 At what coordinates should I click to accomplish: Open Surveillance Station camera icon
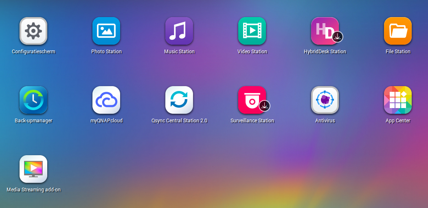pos(252,100)
